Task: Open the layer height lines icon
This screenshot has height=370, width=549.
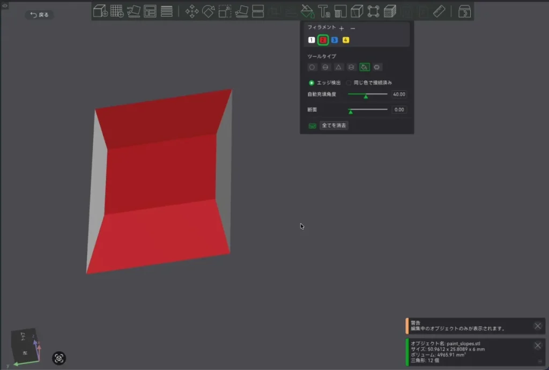Action: [x=167, y=11]
